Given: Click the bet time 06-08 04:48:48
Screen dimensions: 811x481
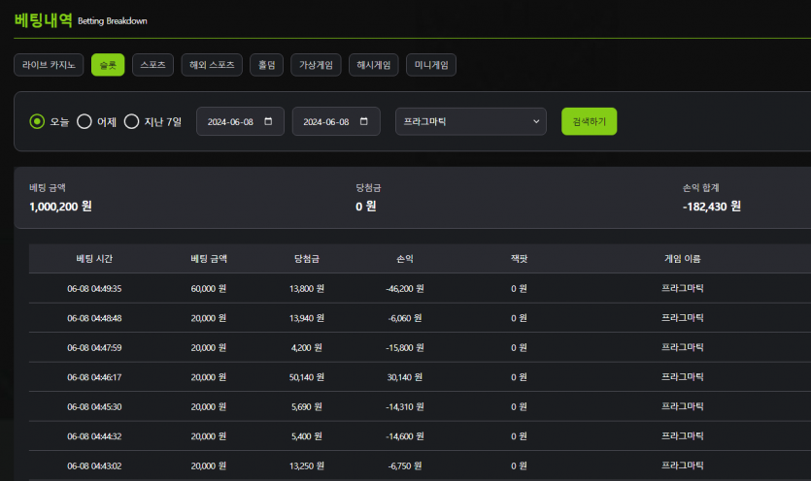Looking at the screenshot, I should pyautogui.click(x=94, y=318).
